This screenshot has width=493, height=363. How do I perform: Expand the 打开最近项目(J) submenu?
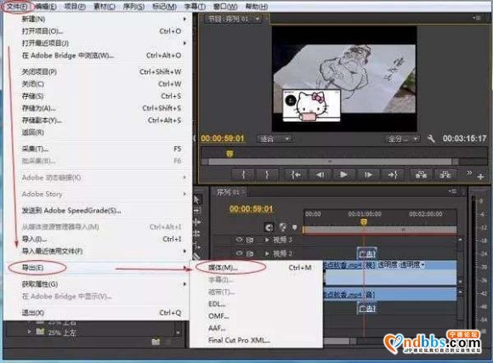[184, 43]
